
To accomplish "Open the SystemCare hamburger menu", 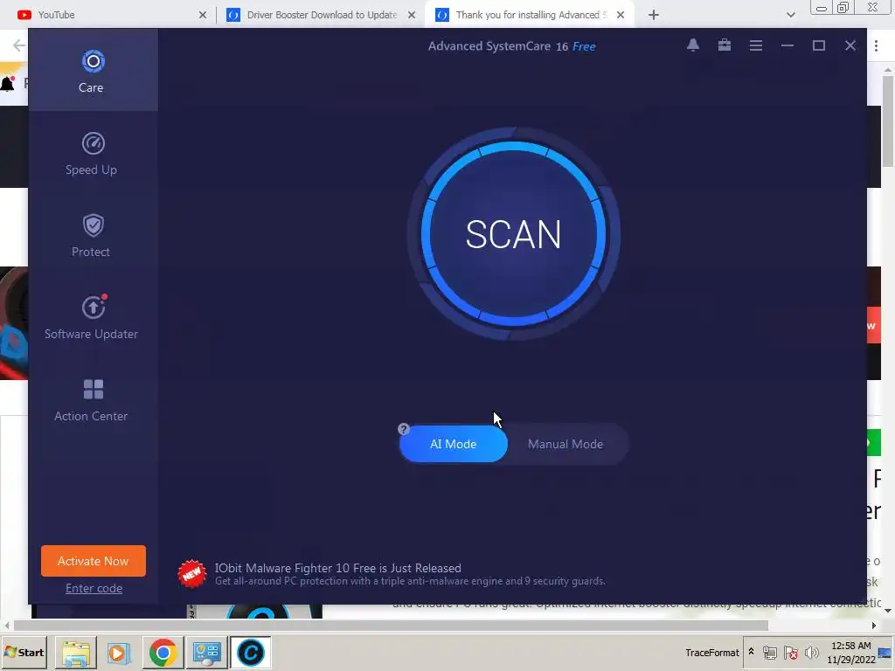I will point(756,45).
